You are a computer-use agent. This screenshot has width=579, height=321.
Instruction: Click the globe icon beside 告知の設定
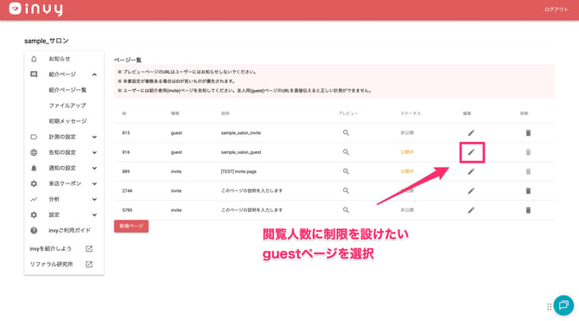pos(34,152)
